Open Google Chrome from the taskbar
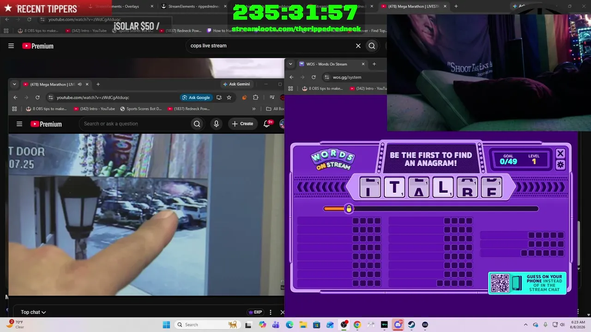The width and height of the screenshot is (591, 332). pyautogui.click(x=357, y=325)
